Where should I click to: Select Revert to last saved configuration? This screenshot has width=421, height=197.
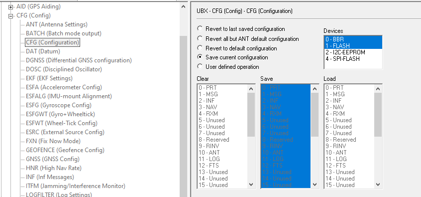pos(200,28)
